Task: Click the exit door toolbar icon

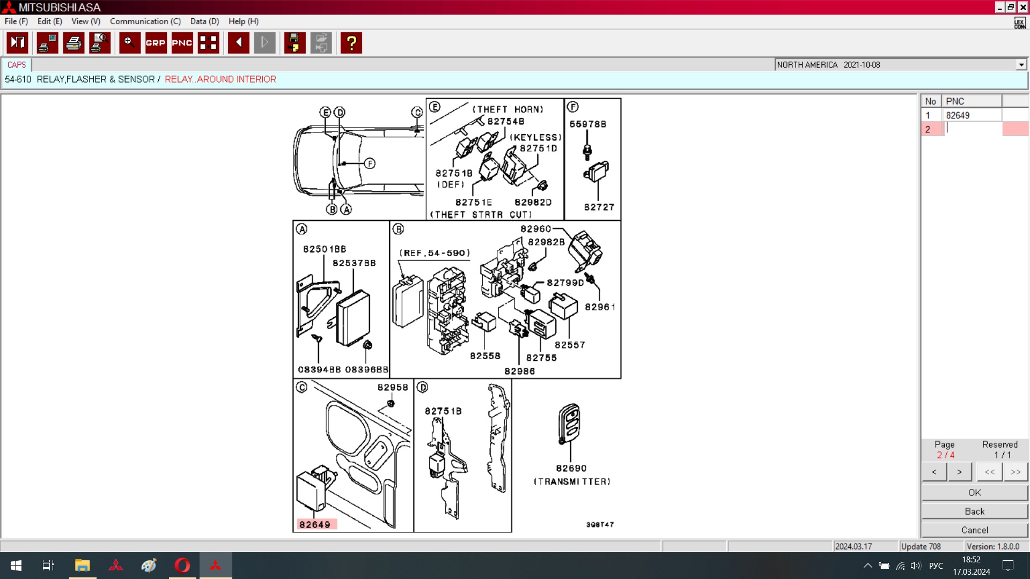Action: coord(18,43)
